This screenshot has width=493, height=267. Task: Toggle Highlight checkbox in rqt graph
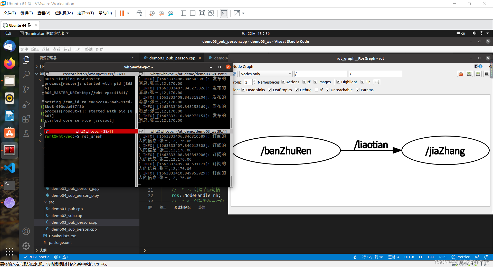(338, 82)
